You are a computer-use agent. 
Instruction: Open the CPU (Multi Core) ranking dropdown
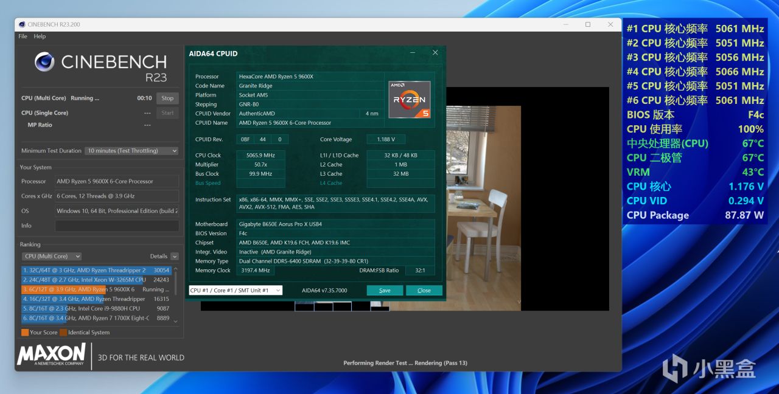coord(52,257)
